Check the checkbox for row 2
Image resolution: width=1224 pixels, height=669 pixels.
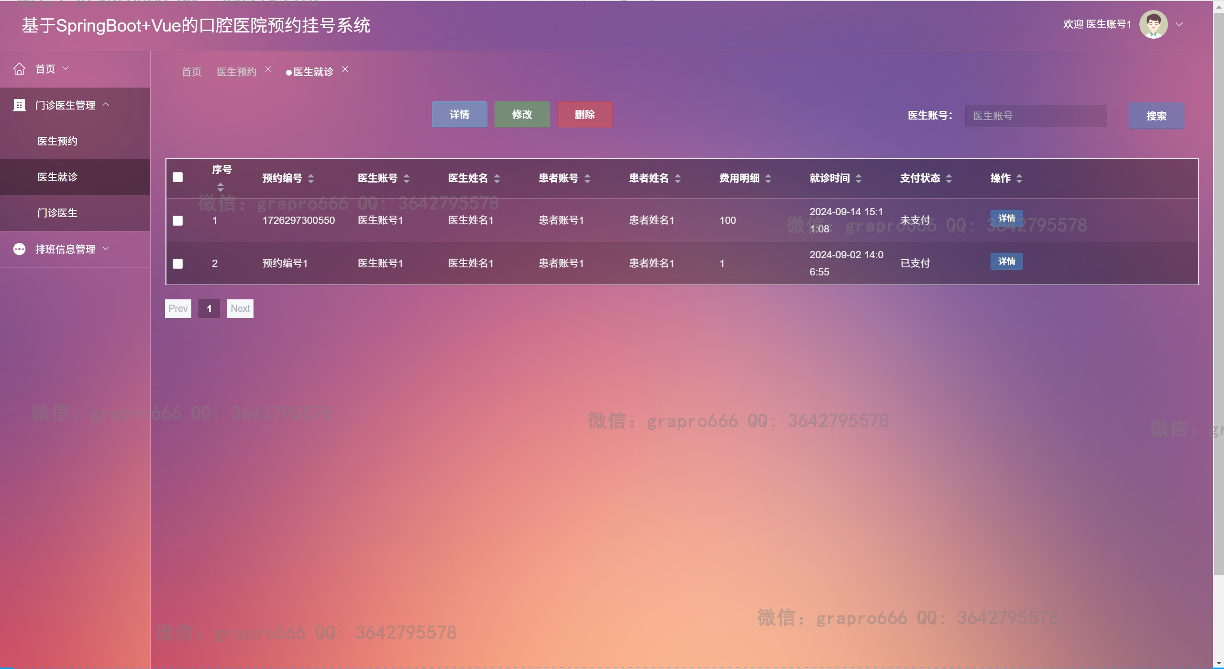[x=177, y=263]
